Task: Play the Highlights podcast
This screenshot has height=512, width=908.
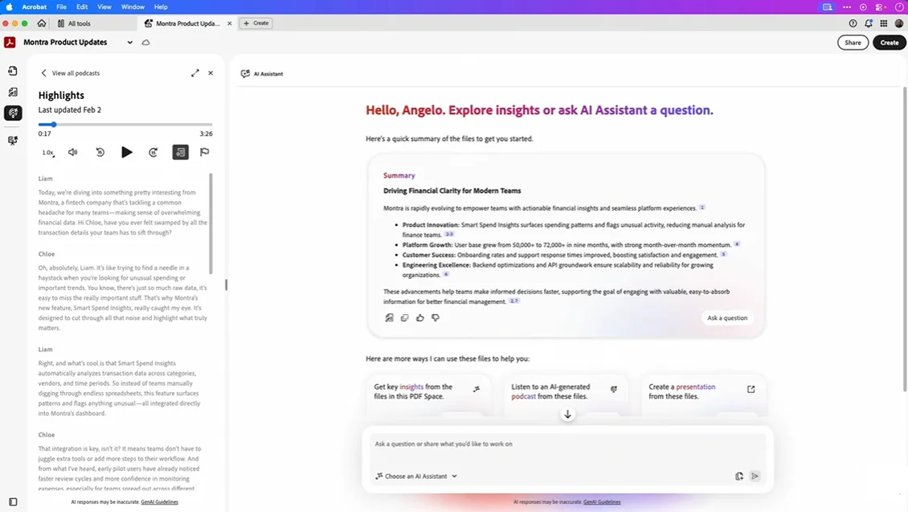Action: tap(126, 153)
